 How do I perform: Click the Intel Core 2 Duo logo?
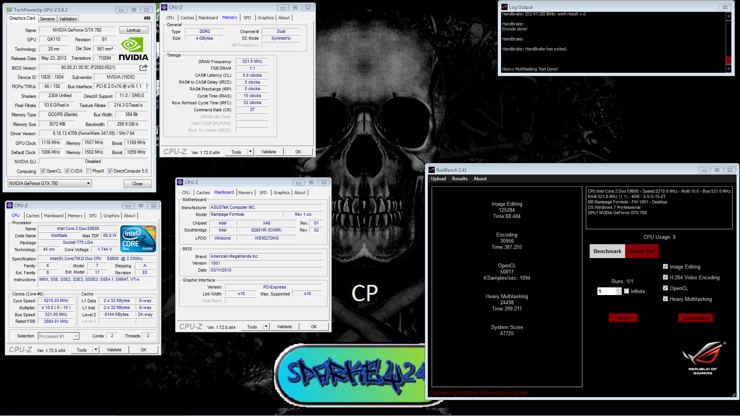coord(138,238)
